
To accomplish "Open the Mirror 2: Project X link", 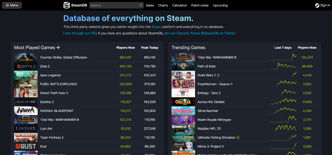I will [211, 146].
